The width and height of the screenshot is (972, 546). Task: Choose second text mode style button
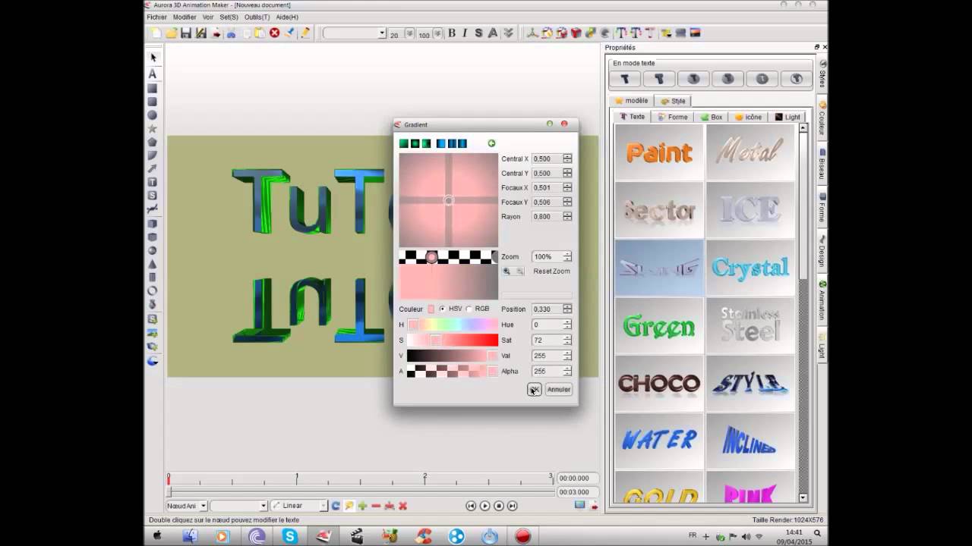(659, 79)
